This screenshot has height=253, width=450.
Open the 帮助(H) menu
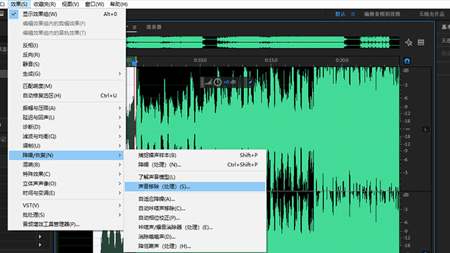coord(119,4)
